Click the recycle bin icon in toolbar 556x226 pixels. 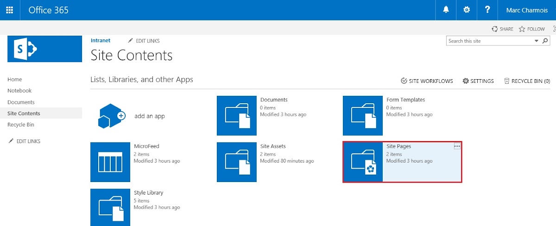pos(507,81)
